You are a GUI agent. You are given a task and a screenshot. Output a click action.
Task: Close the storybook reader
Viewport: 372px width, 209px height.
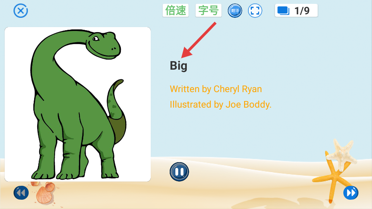21,11
